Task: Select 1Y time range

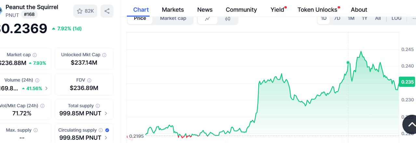Action: pos(365,18)
